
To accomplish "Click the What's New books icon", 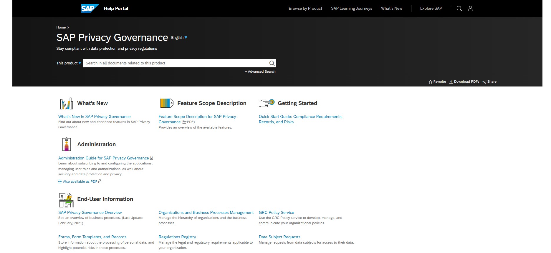I will pos(66,104).
